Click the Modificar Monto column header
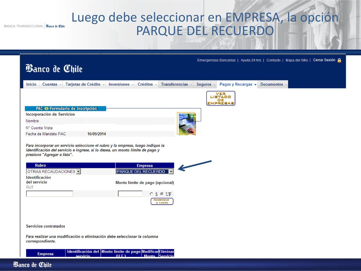Screen dimensions: 361x271 (149, 253)
